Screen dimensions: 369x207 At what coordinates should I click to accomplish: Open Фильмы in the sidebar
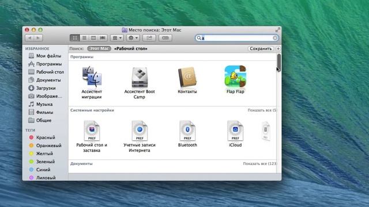[x=41, y=112]
